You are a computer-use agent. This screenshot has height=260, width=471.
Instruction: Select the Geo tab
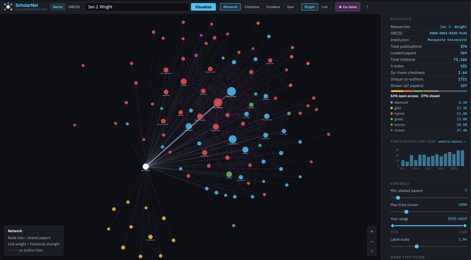click(290, 7)
